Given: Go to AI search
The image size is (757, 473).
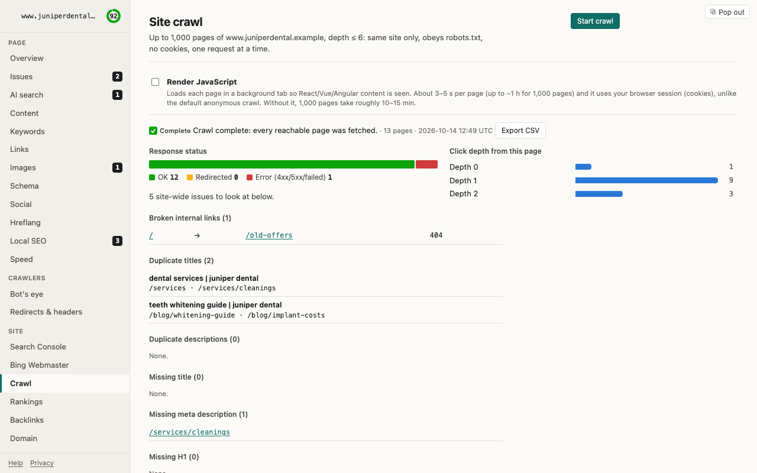Looking at the screenshot, I should pos(65,95).
